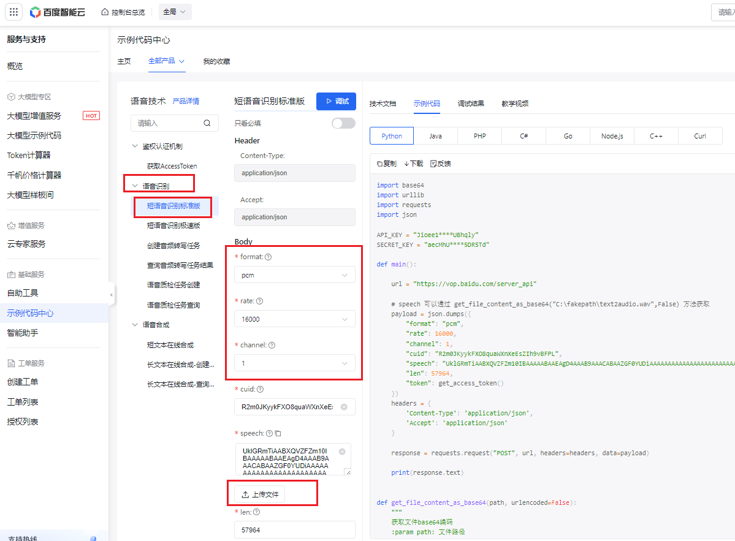Select 短语音识别标准版 in the tree
This screenshot has width=735, height=541.
tap(173, 206)
